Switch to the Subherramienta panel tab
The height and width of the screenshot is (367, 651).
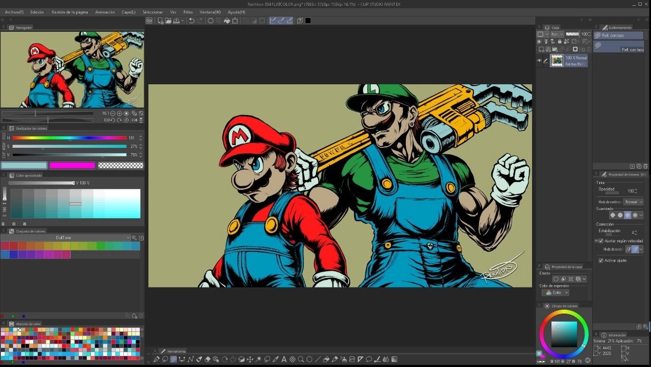(616, 27)
